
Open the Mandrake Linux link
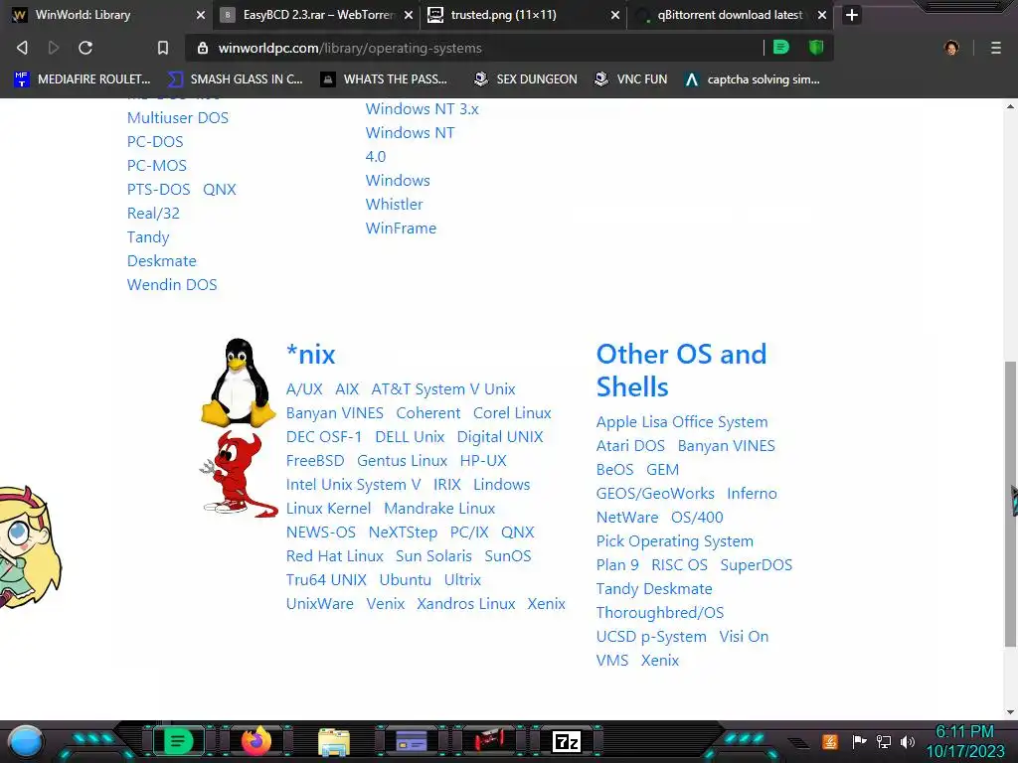(439, 508)
